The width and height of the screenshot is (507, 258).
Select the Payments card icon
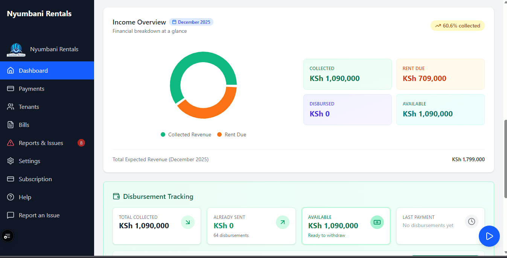(x=11, y=89)
